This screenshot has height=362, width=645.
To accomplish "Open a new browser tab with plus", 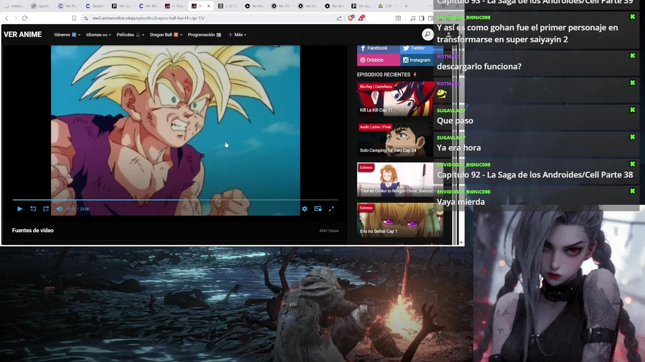I will click(406, 6).
